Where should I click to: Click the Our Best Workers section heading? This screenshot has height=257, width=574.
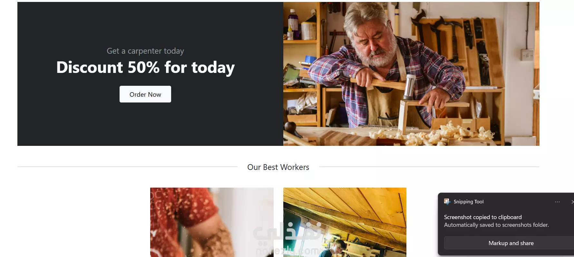tap(278, 167)
